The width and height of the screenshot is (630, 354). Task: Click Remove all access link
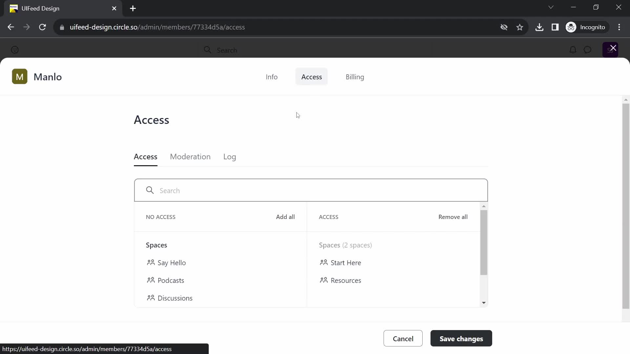point(453,217)
